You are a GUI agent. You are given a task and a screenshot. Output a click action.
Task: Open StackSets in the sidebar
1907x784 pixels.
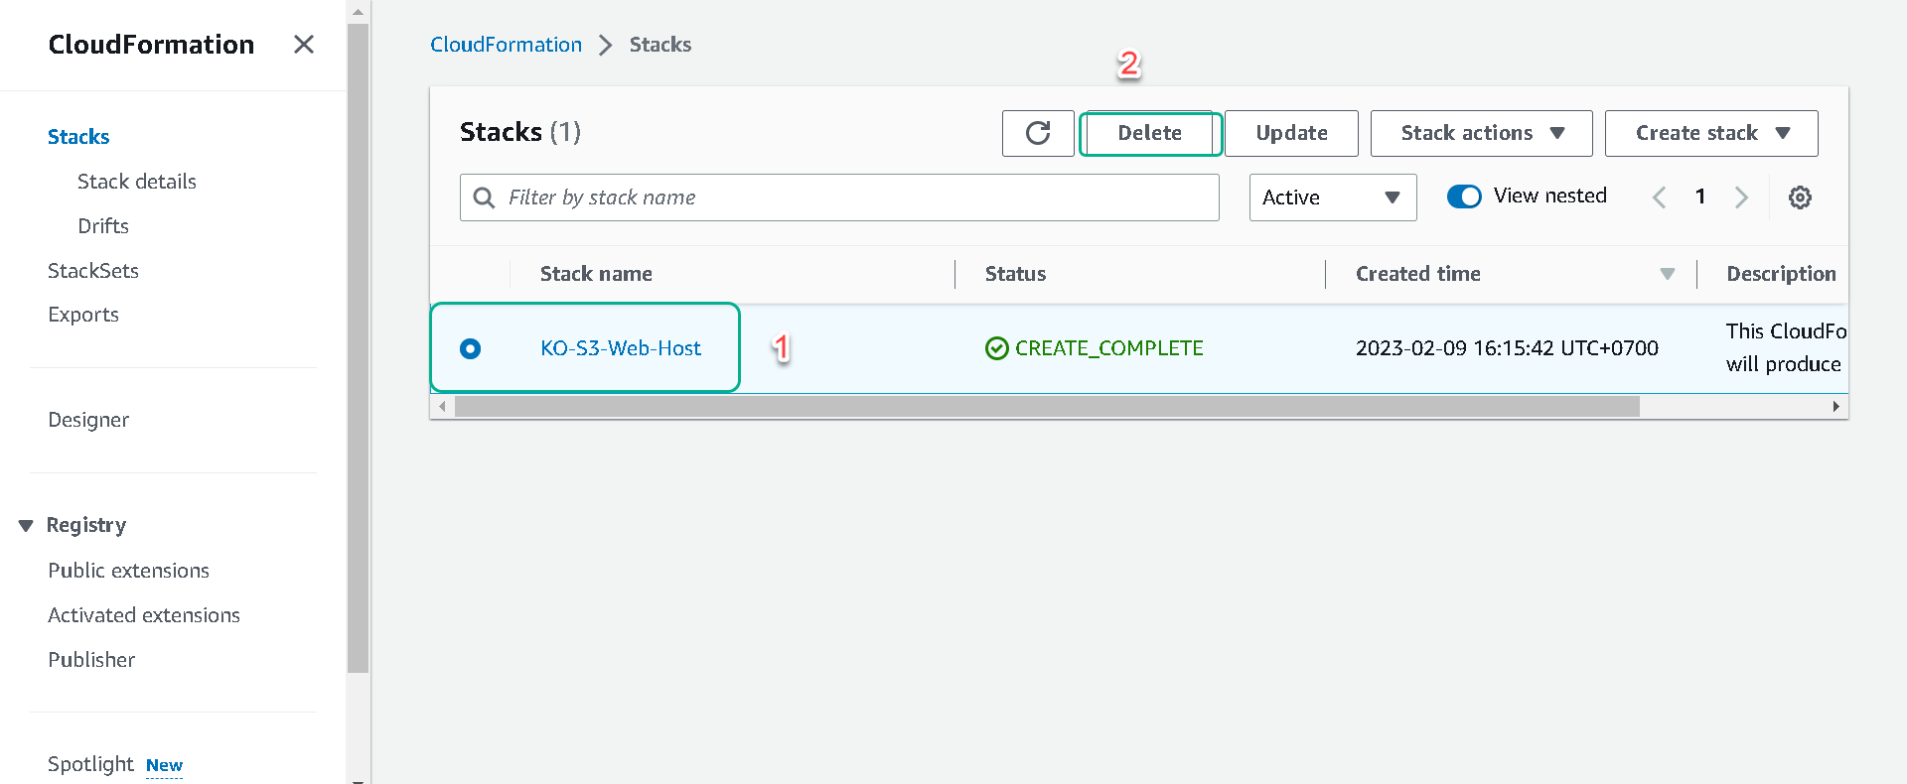93,271
